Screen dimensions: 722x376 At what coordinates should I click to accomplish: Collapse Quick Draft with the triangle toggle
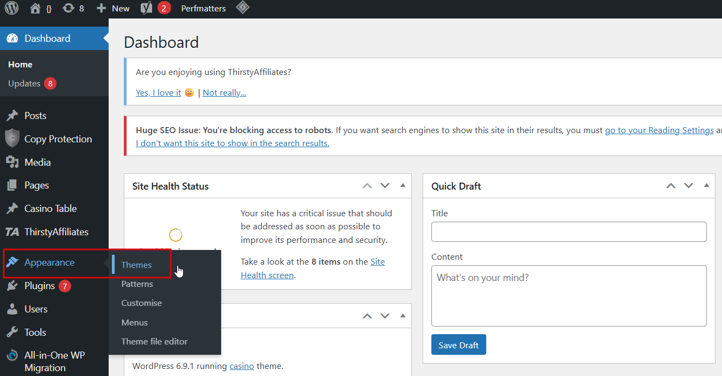(706, 186)
